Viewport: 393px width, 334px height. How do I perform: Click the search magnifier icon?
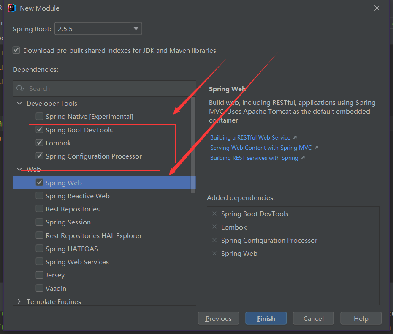[20, 88]
